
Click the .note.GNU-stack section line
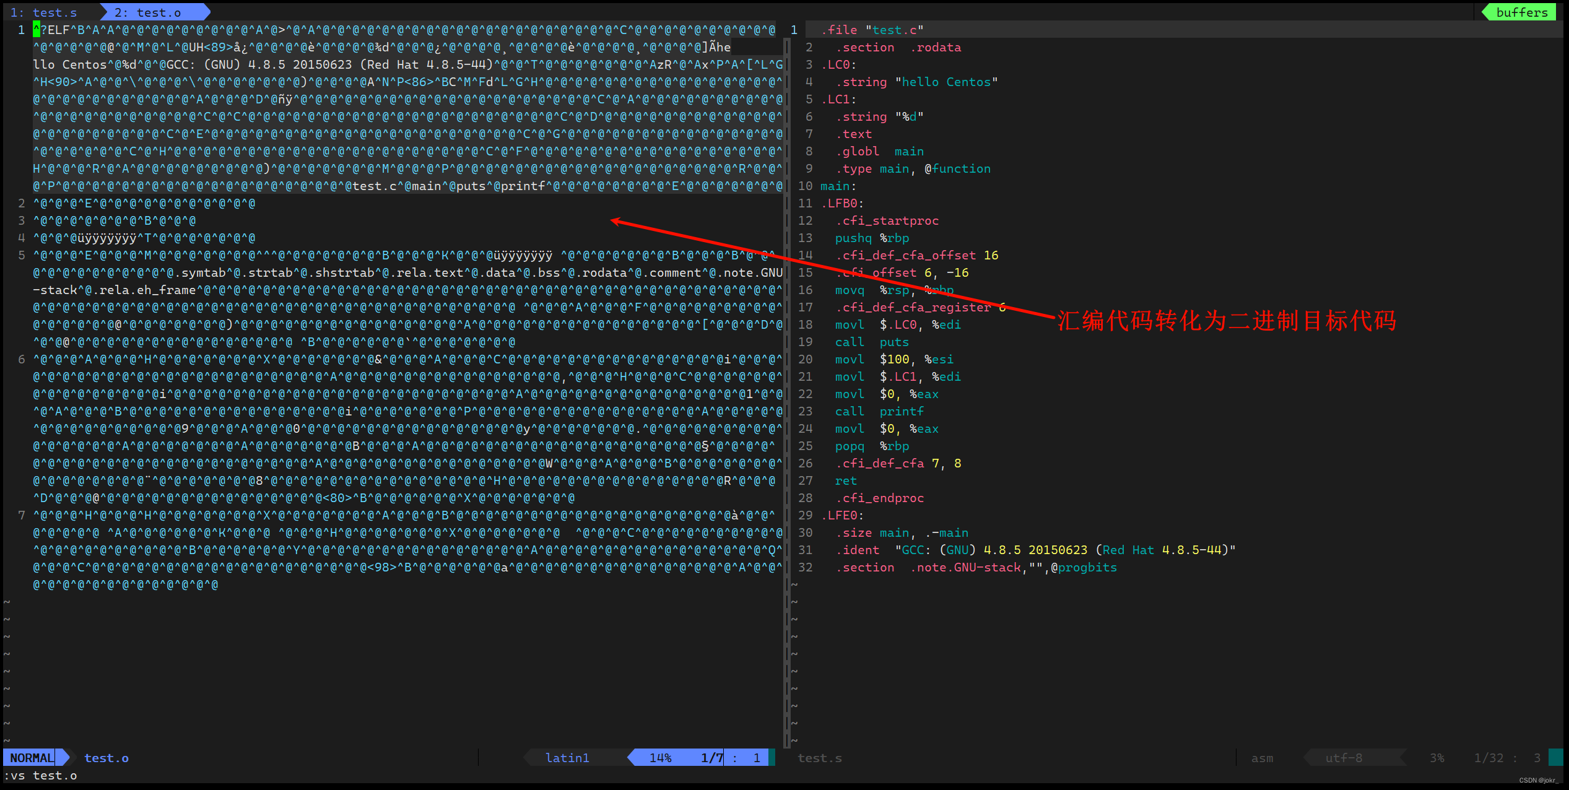click(976, 567)
